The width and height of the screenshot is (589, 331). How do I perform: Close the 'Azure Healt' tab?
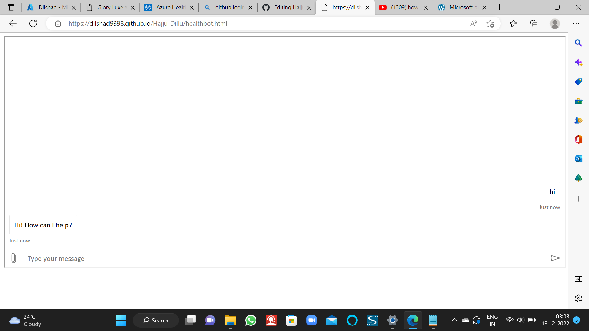(192, 8)
